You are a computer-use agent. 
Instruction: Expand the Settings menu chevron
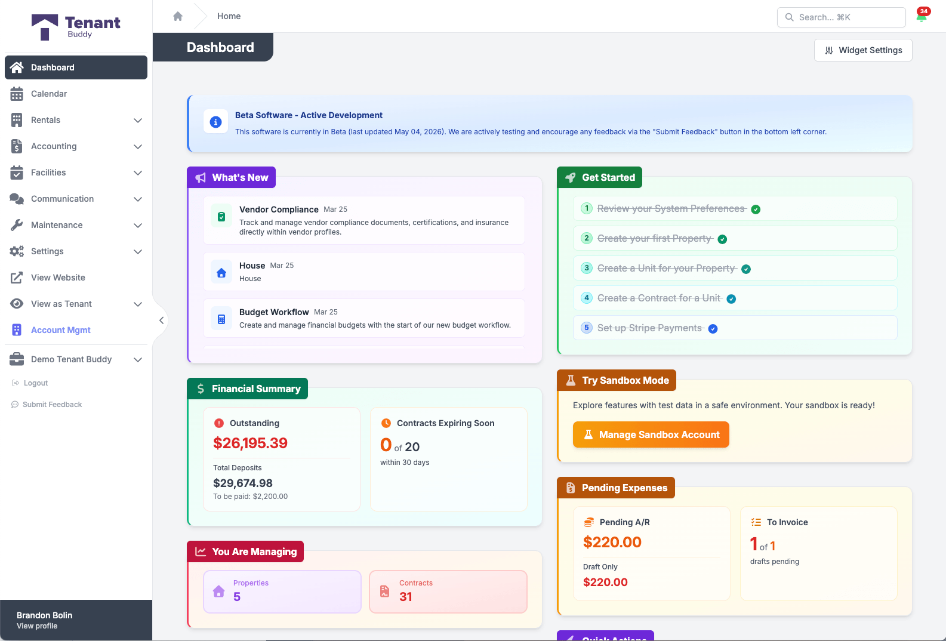138,251
